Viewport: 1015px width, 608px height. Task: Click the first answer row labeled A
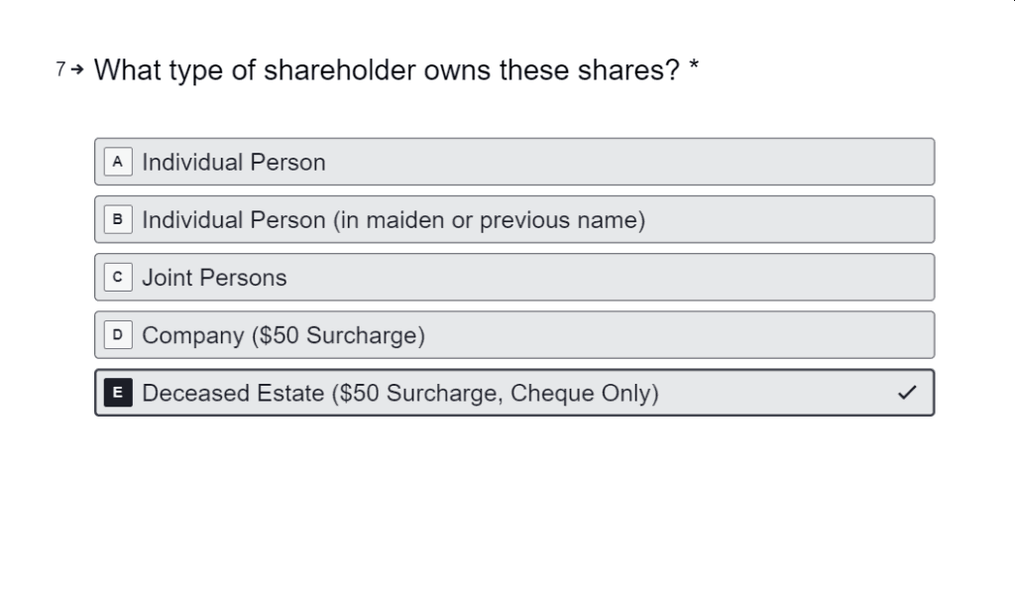pyautogui.click(x=513, y=162)
